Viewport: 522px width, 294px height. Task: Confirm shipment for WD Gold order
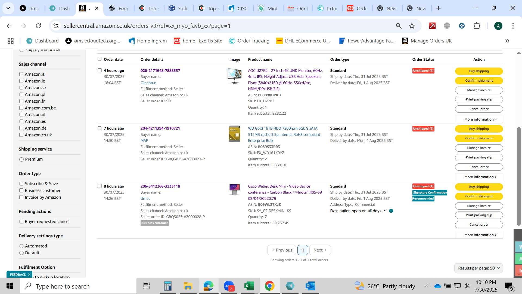point(479,138)
